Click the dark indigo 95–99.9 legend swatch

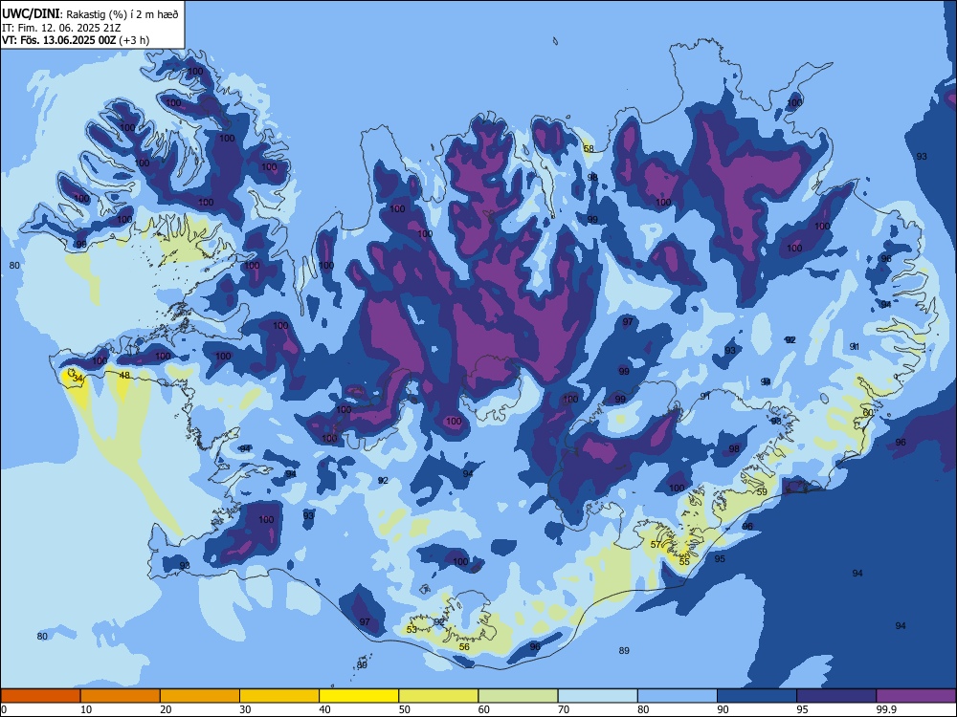coord(836,696)
